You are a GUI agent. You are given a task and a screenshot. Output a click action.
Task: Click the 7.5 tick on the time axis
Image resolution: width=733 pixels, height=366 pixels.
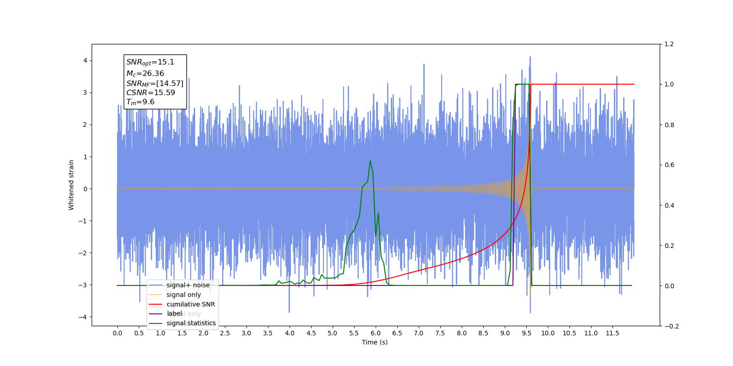pos(440,333)
